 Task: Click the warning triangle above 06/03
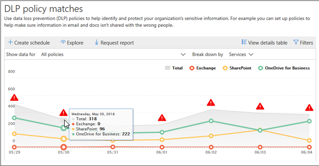tap(260, 106)
